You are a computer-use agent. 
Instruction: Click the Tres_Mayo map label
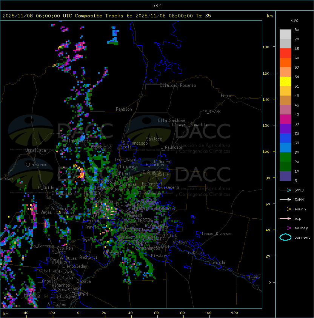point(125,160)
